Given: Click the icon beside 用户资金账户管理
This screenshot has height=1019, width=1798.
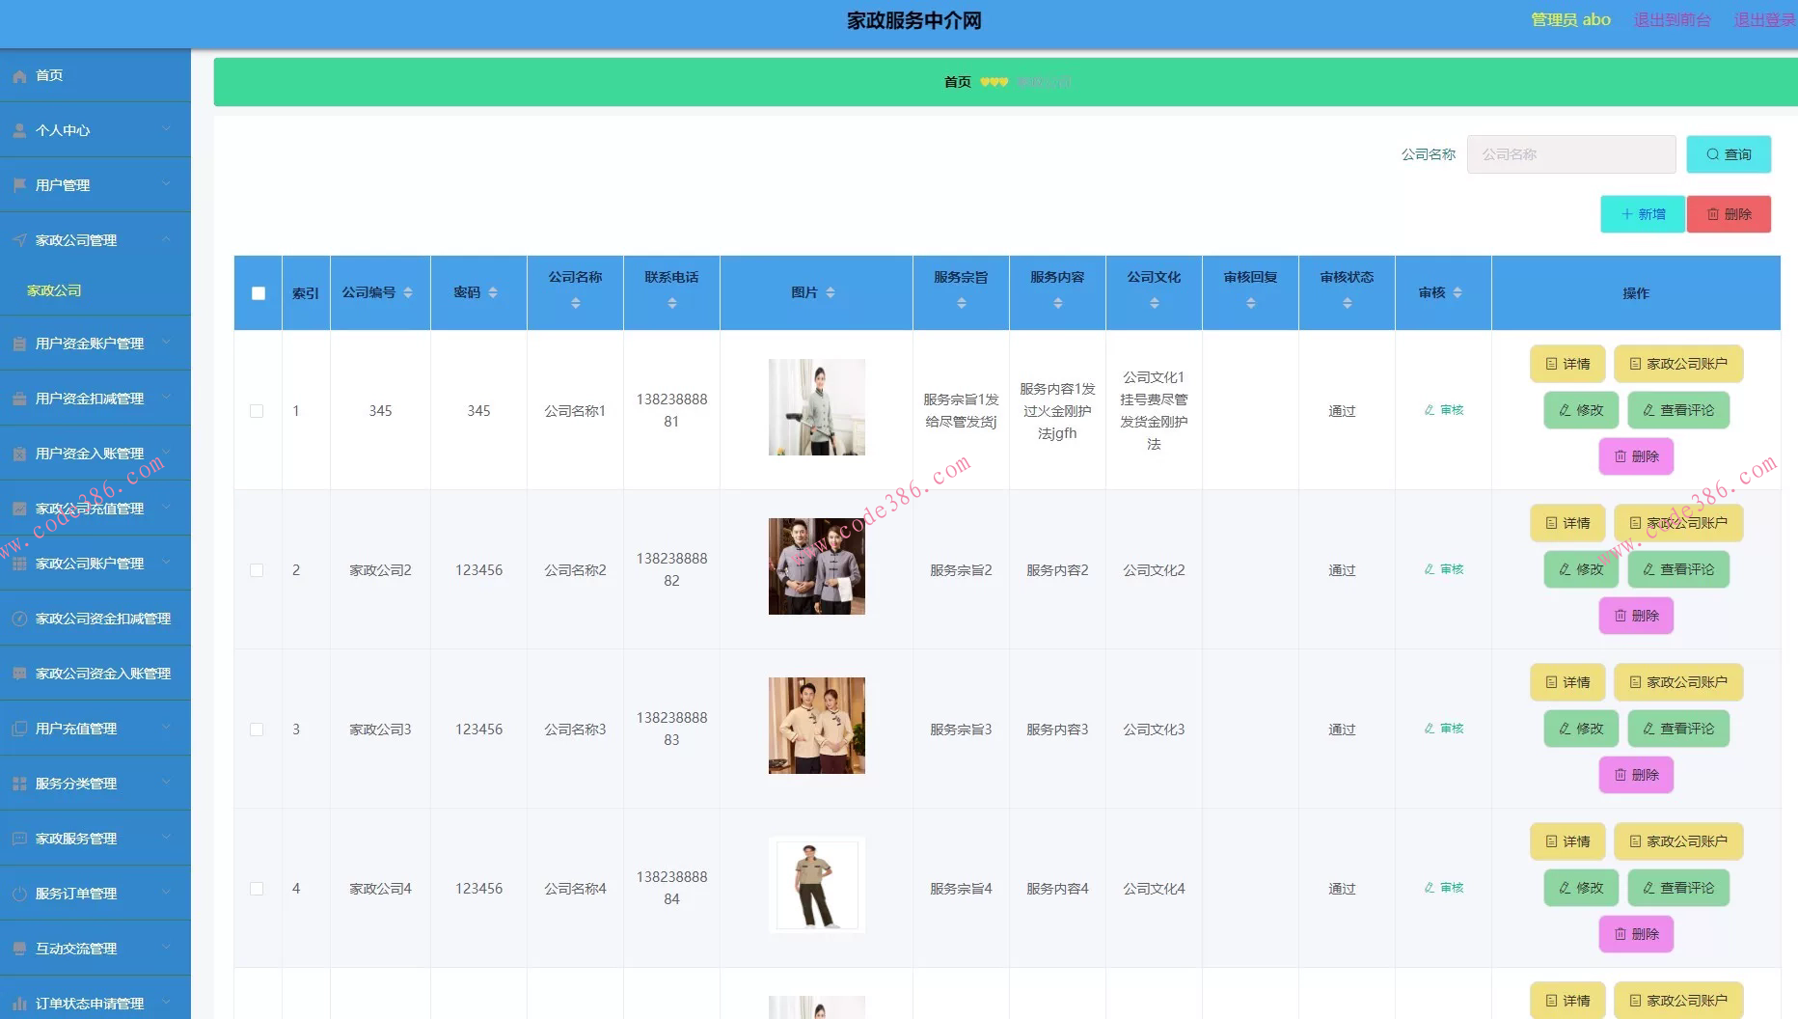Looking at the screenshot, I should 19,344.
